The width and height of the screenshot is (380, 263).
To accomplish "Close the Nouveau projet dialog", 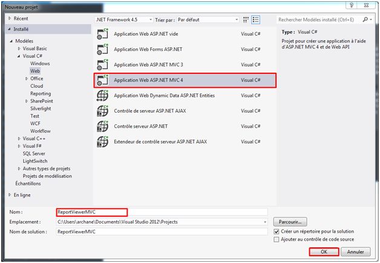I will click(x=366, y=5).
